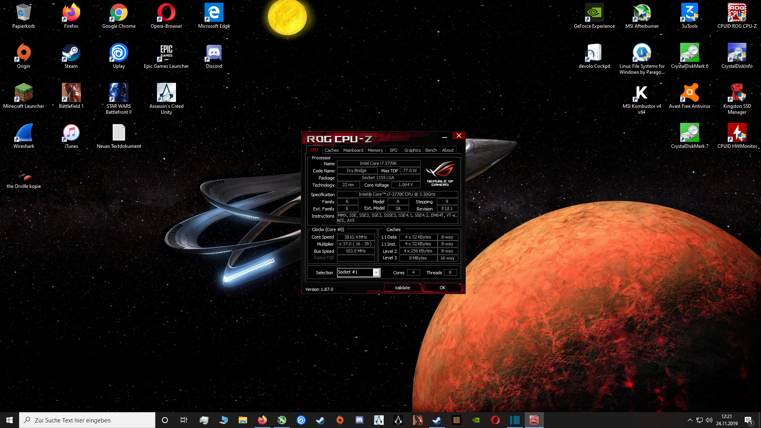The height and width of the screenshot is (428, 761).
Task: Select Kingston SSD Manager icon
Action: tap(737, 99)
